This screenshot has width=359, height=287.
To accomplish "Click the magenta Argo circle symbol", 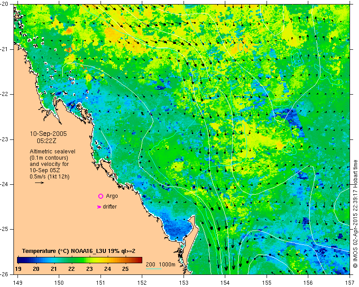I will 101,196.
